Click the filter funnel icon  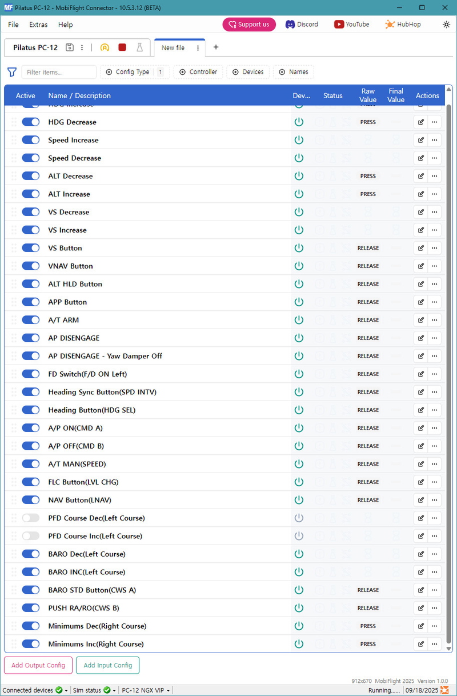tap(11, 72)
